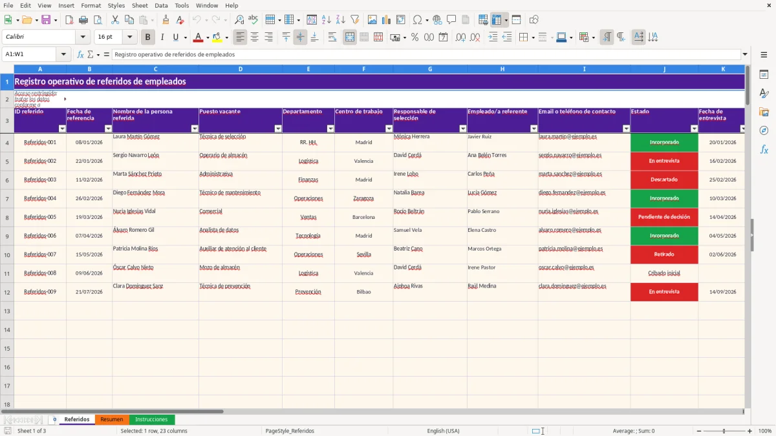This screenshot has height=436, width=776.
Task: Toggle Align Right
Action: tap(268, 37)
